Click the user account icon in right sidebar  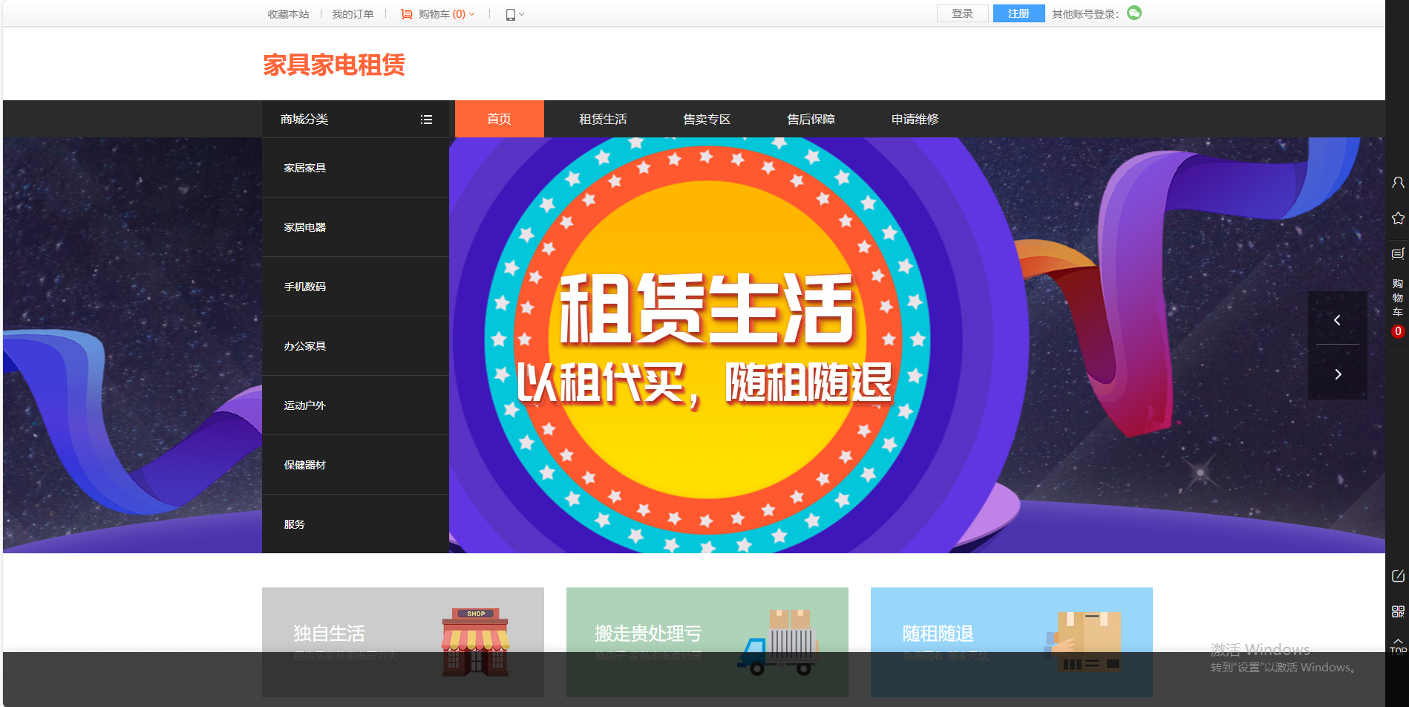click(1398, 182)
